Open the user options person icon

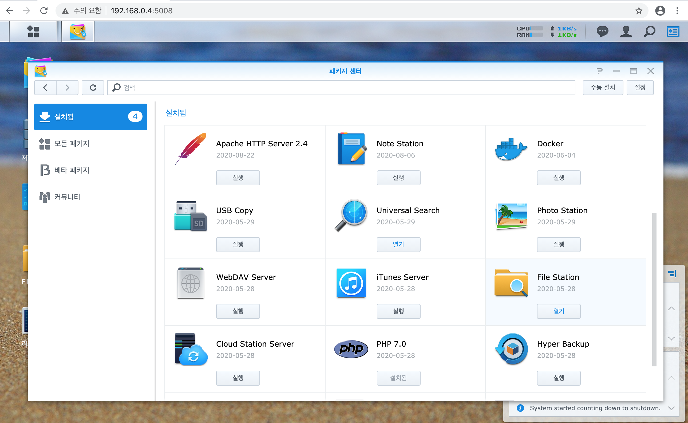626,31
